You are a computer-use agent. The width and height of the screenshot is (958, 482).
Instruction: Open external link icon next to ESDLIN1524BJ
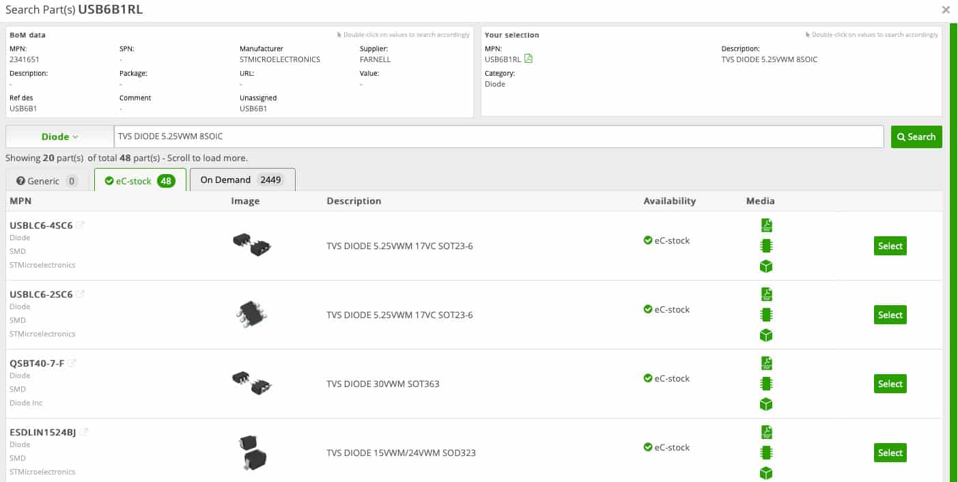[x=84, y=432]
